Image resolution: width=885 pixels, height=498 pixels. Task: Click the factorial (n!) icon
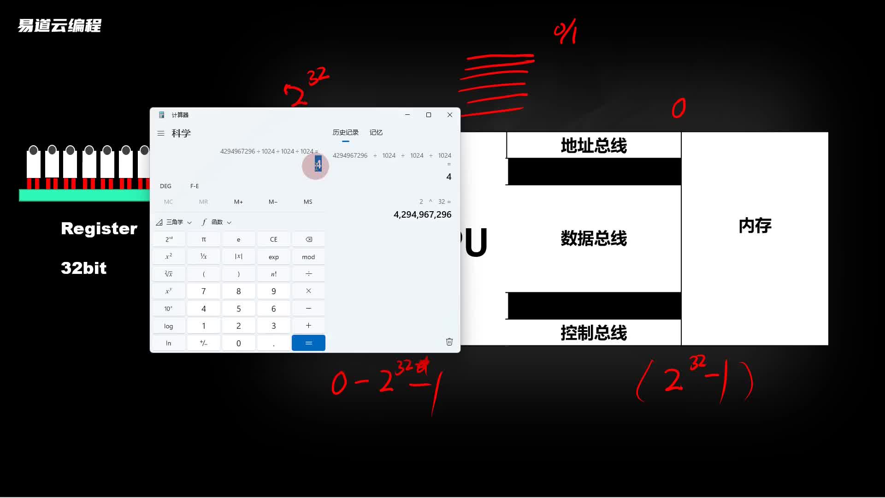click(x=273, y=273)
